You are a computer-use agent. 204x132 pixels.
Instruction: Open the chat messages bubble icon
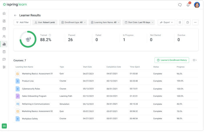180,5
